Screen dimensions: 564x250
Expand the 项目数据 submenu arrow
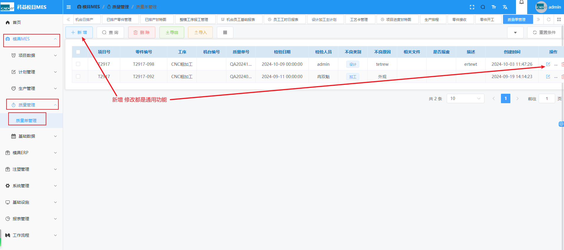55,55
